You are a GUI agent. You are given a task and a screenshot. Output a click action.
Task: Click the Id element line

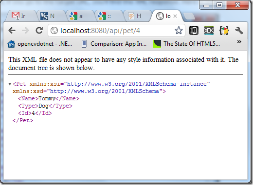pyautogui.click(x=35, y=113)
